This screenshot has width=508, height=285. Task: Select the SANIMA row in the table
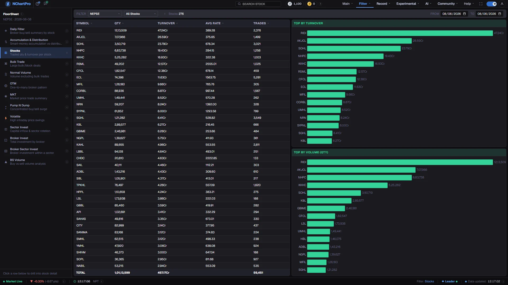tap(182, 232)
